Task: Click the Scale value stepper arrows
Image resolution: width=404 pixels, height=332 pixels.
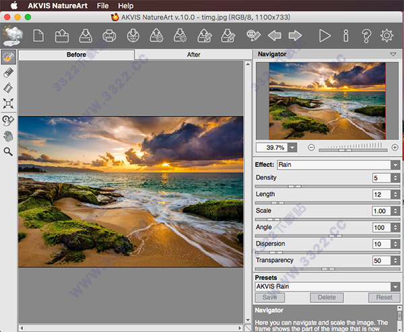Action: click(x=395, y=211)
